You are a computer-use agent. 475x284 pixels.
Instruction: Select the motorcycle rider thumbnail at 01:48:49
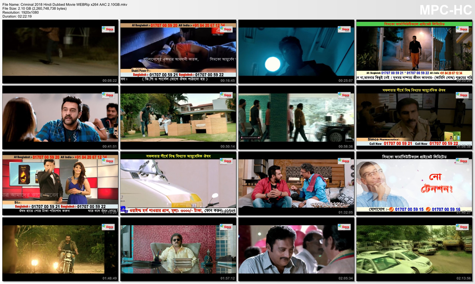coord(60,249)
